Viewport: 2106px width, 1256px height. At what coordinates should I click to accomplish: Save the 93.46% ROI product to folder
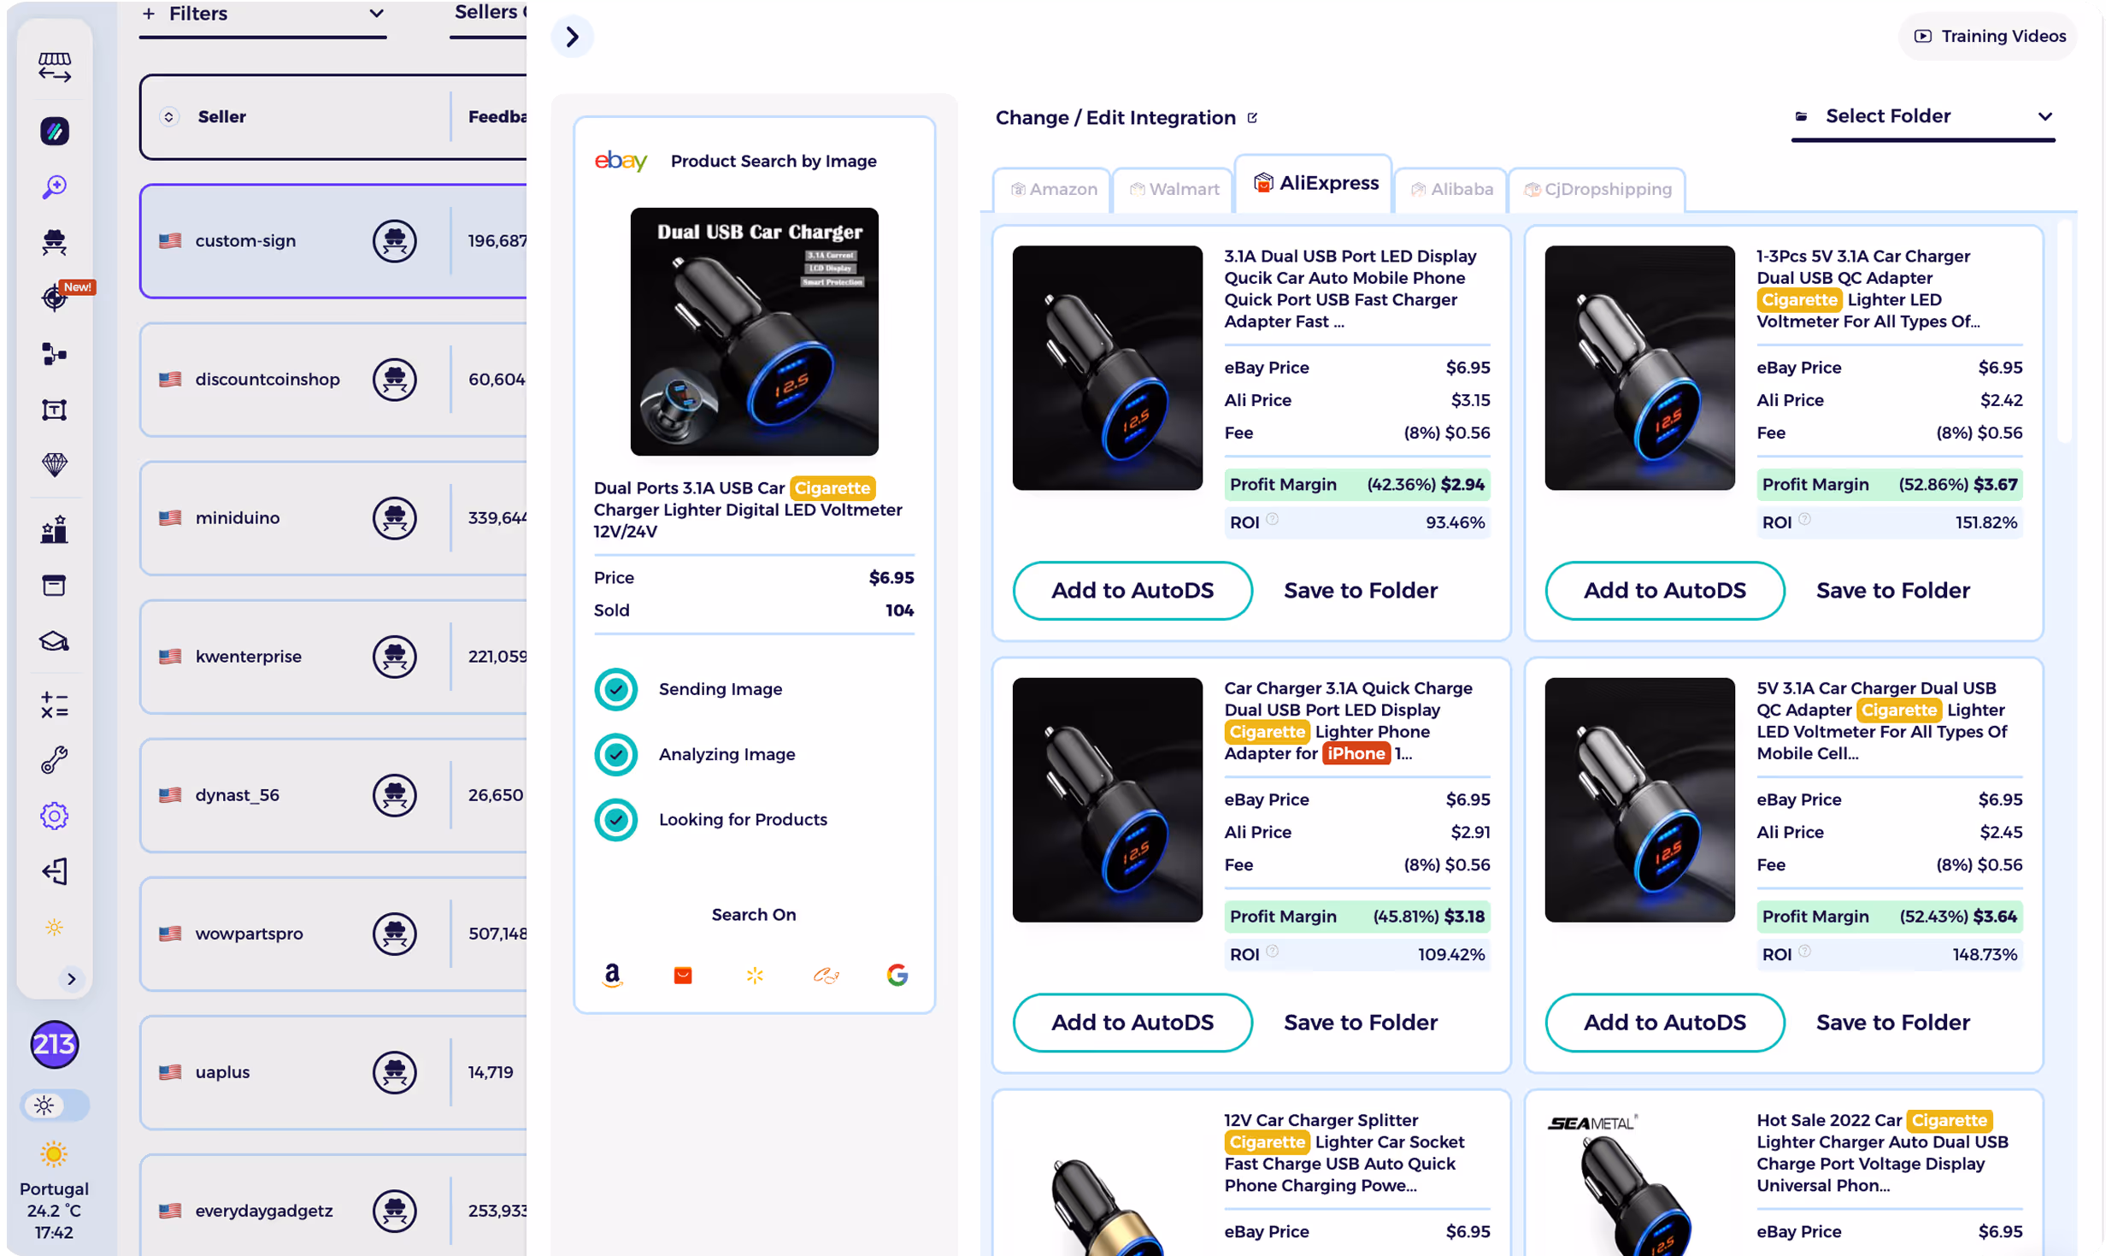point(1361,591)
